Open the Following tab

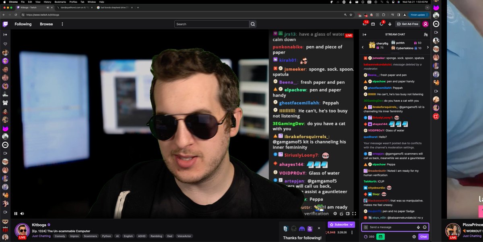[23, 24]
